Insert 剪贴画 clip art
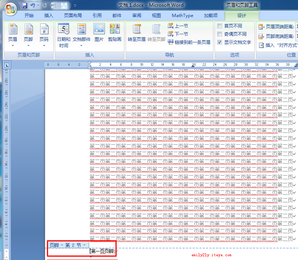 click(115, 32)
